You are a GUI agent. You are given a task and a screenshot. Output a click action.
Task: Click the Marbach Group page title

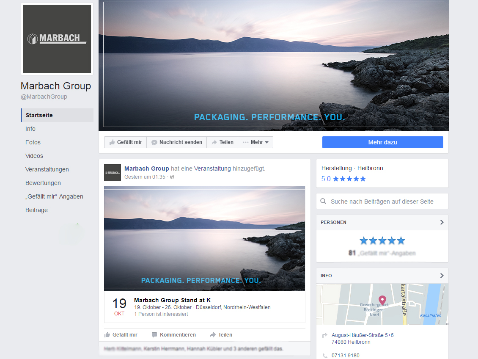point(56,86)
